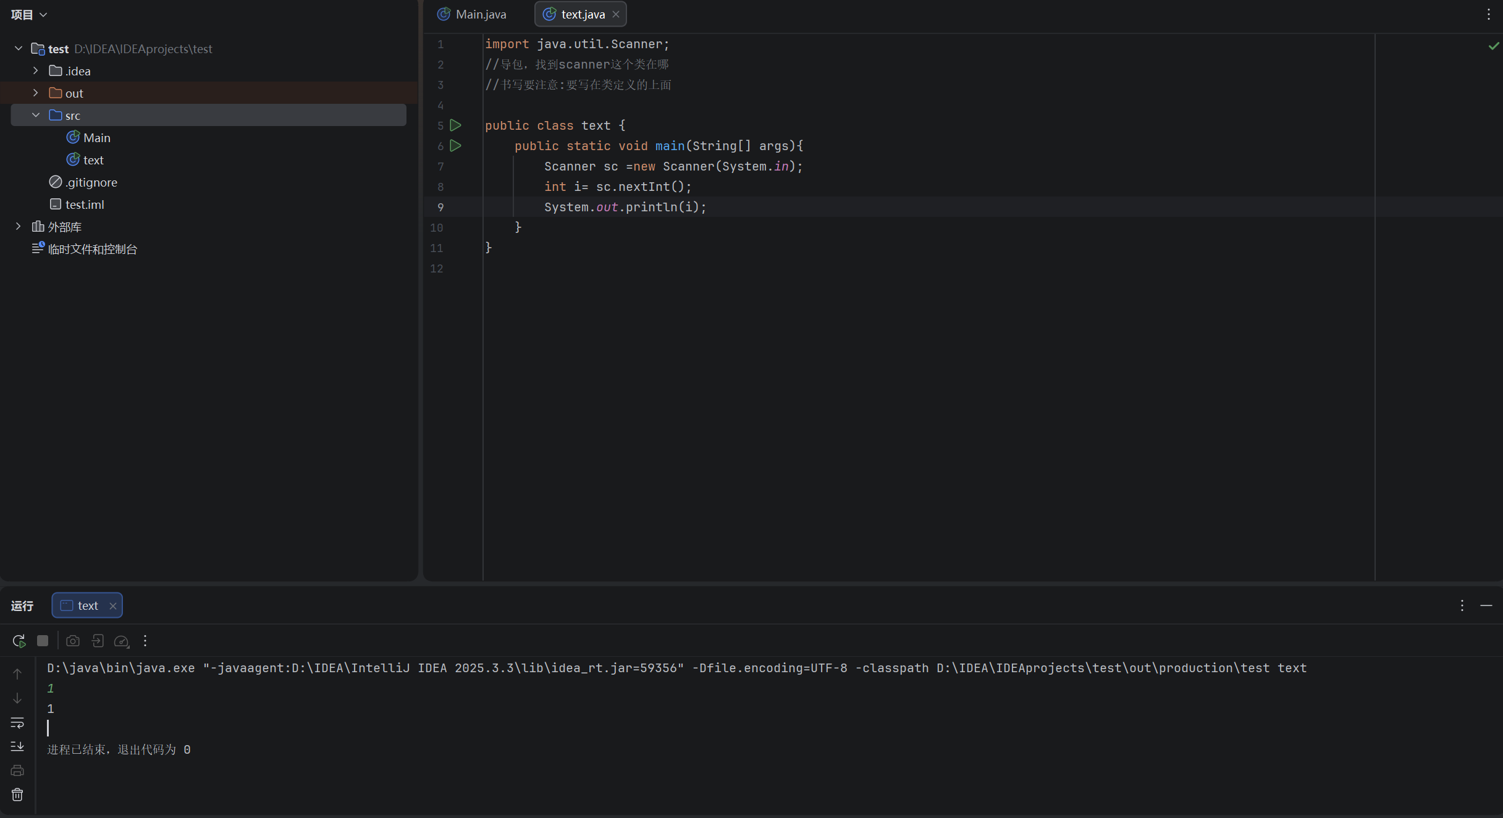Screen dimensions: 1503x818
Task: Click the Scanner sc =new Scanner line
Action: [x=673, y=166]
